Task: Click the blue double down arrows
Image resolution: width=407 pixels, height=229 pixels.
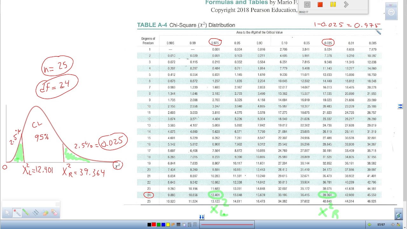Action: tap(202, 217)
